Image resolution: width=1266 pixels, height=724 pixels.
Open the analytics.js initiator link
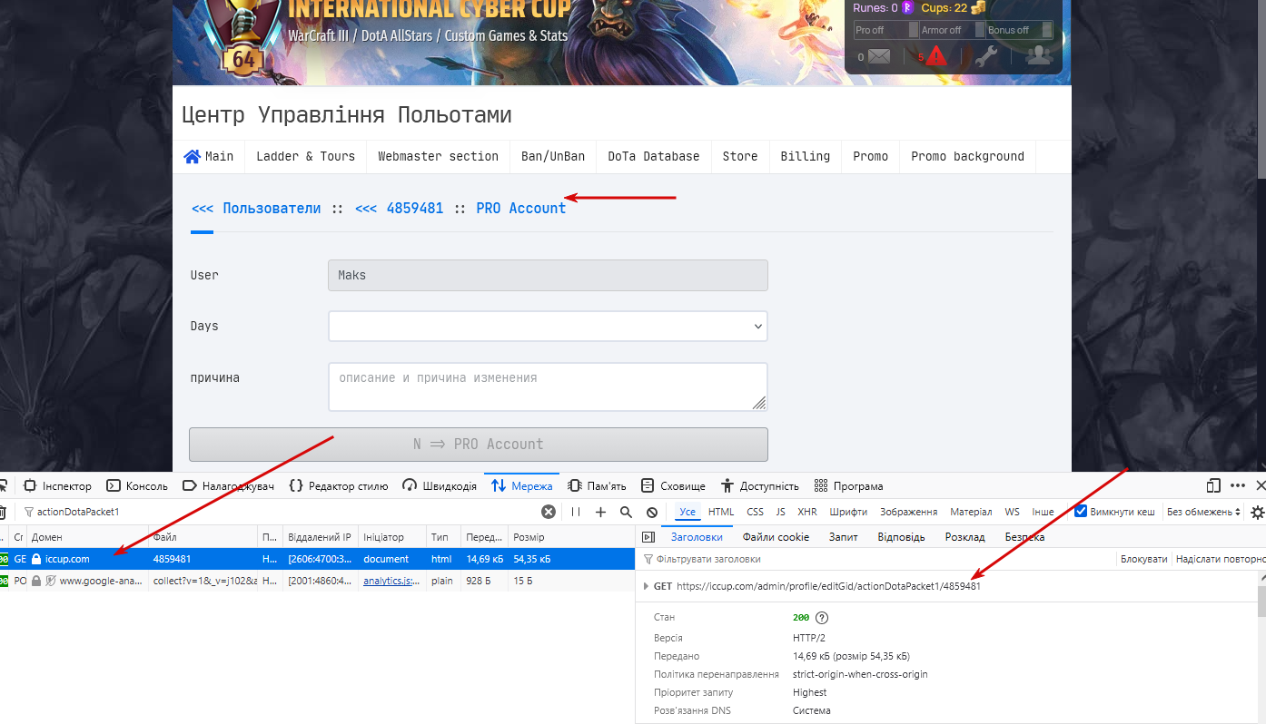pyautogui.click(x=391, y=581)
